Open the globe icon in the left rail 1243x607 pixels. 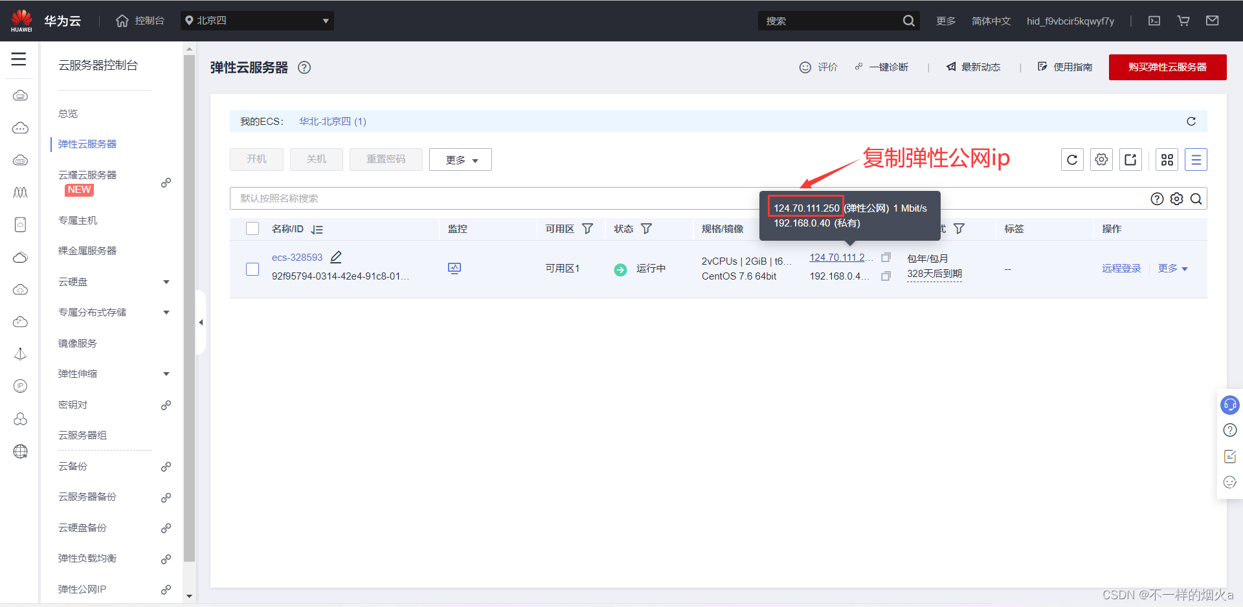click(x=21, y=452)
